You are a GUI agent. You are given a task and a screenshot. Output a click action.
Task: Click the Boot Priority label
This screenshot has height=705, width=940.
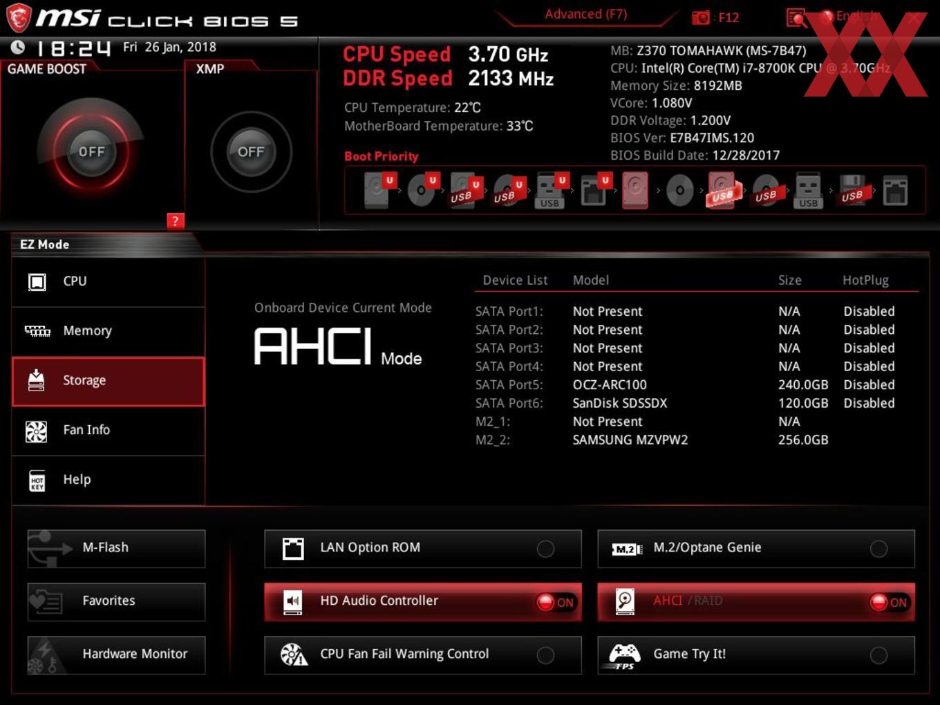382,156
